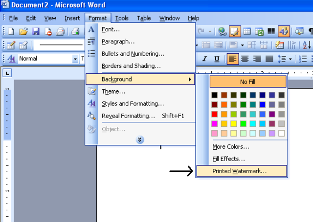The width and height of the screenshot is (313, 222).
Task: Click the Sort Ascending A-Z icon
Action: pyautogui.click(x=307, y=45)
